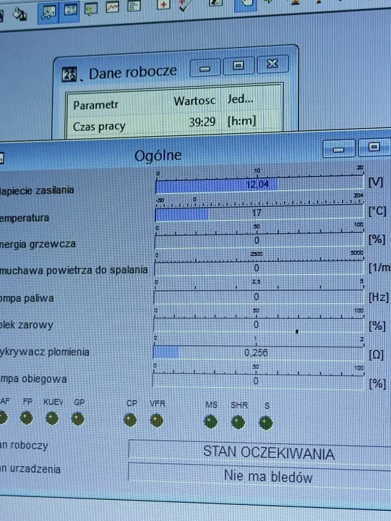The width and height of the screenshot is (391, 521).
Task: Click the checkmark toolbar icon
Action: 184,4
